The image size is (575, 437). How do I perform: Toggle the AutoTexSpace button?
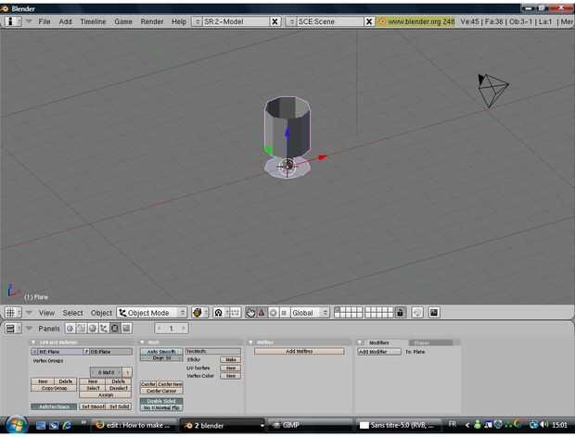tap(54, 406)
